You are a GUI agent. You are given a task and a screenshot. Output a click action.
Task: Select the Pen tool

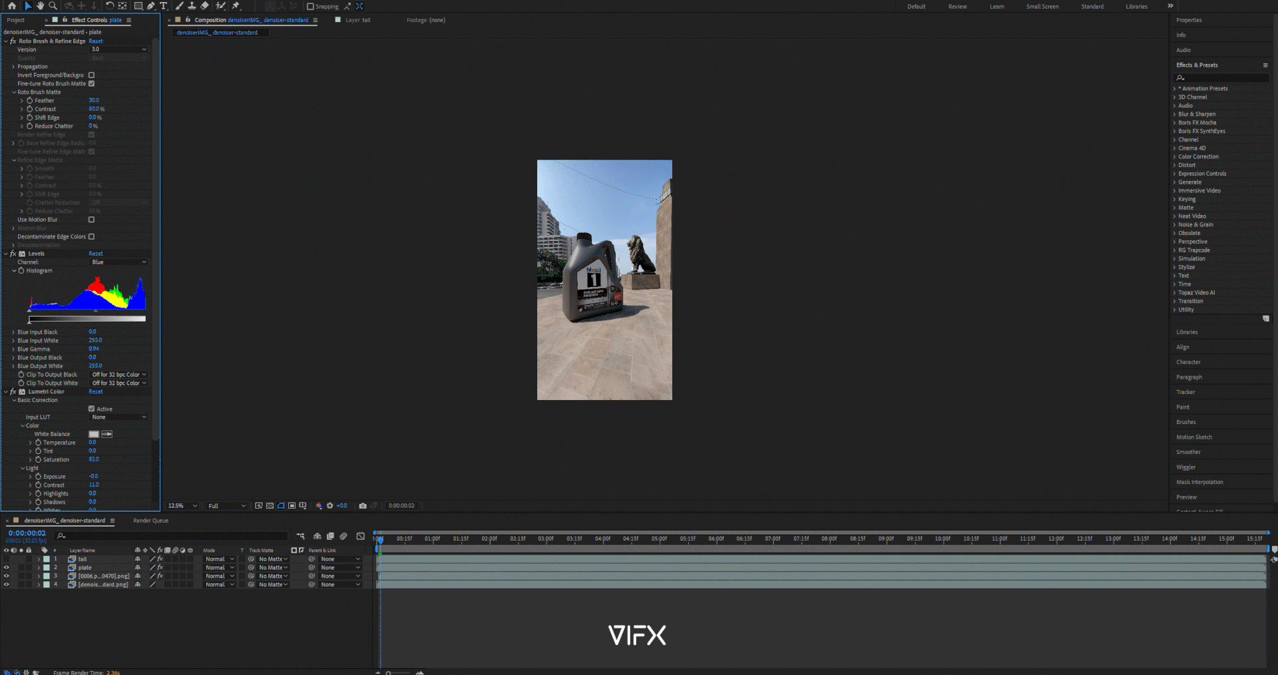click(x=151, y=6)
